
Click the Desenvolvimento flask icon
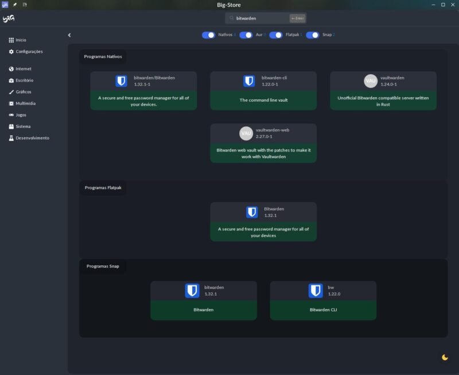coord(11,138)
